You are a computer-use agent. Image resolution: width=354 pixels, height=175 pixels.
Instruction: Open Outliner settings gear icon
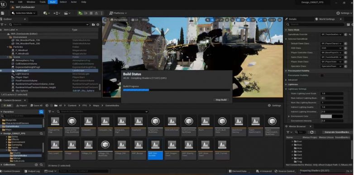[x=98, y=24]
